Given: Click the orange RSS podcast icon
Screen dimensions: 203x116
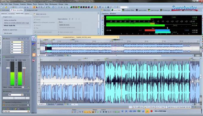Looking at the screenshot, I should 34,55.
